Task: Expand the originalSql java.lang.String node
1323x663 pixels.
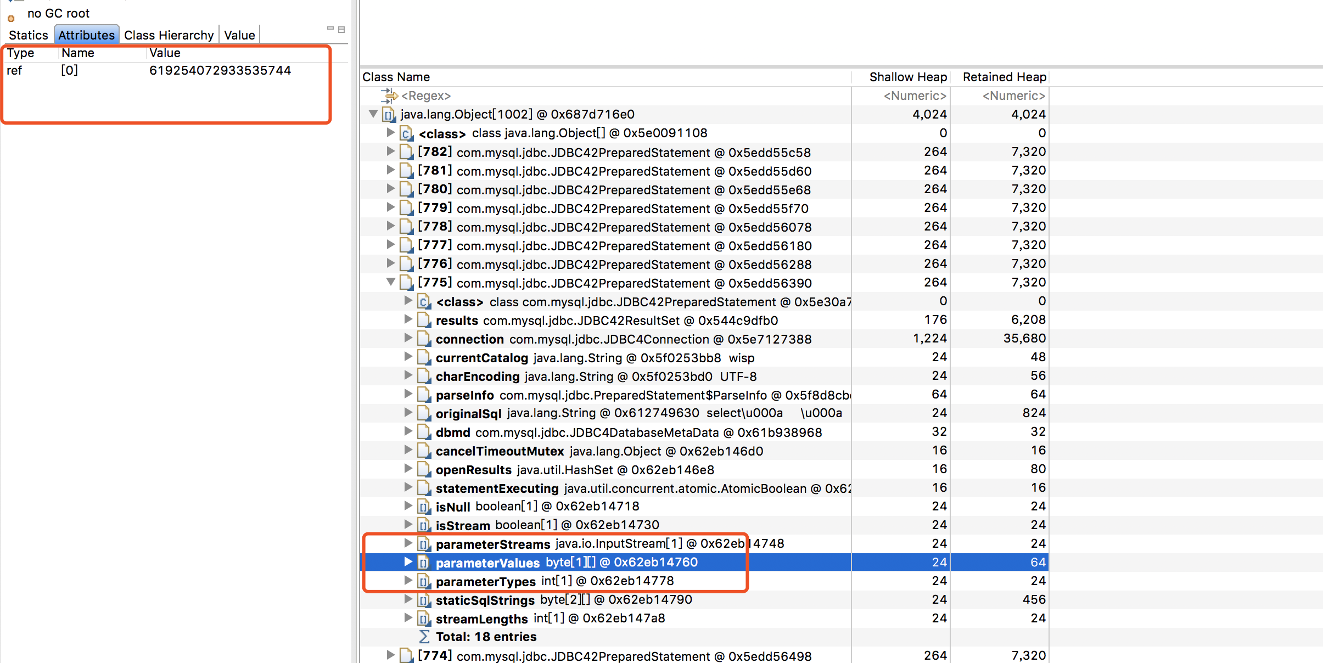Action: (407, 413)
